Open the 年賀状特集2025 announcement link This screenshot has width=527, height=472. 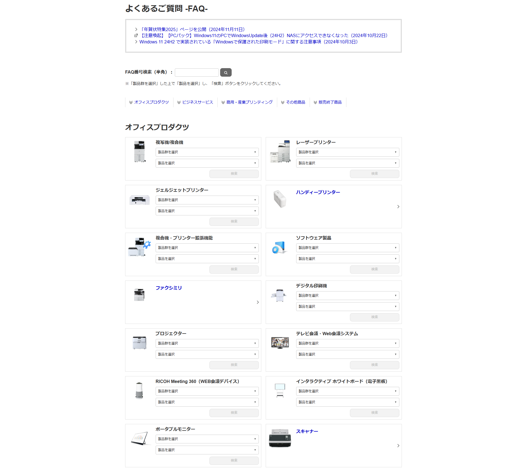coord(192,29)
